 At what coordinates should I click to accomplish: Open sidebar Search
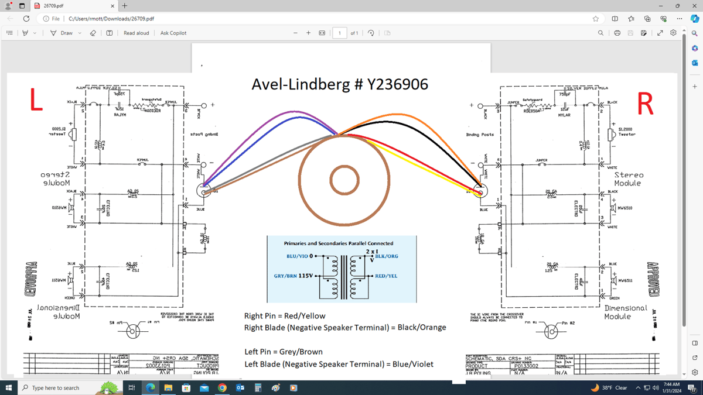click(695, 34)
